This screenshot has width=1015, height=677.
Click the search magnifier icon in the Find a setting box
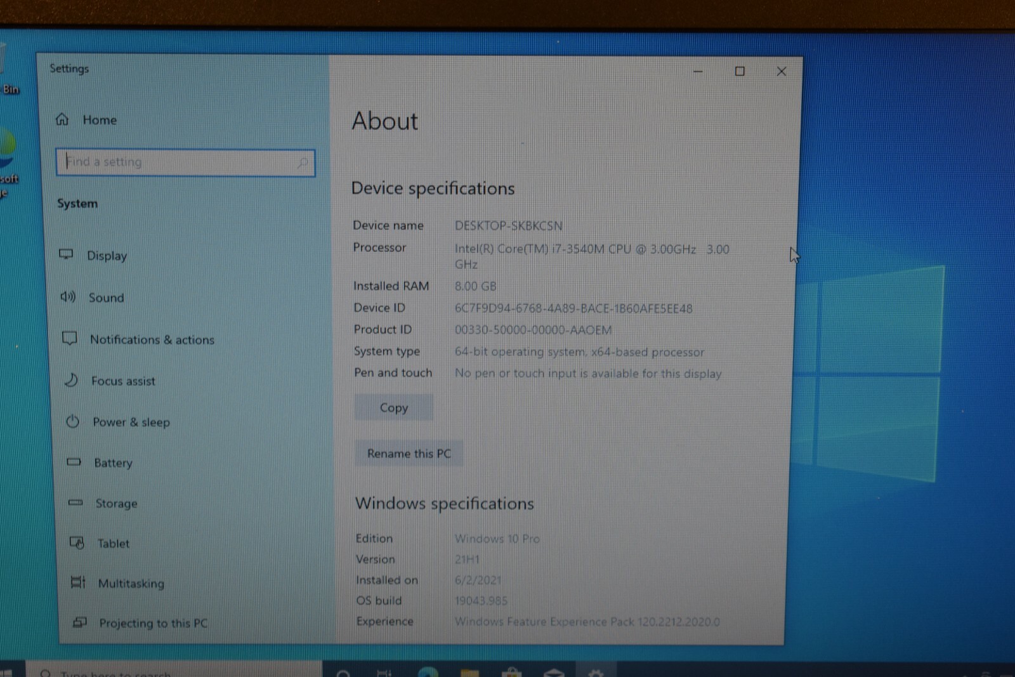(302, 163)
